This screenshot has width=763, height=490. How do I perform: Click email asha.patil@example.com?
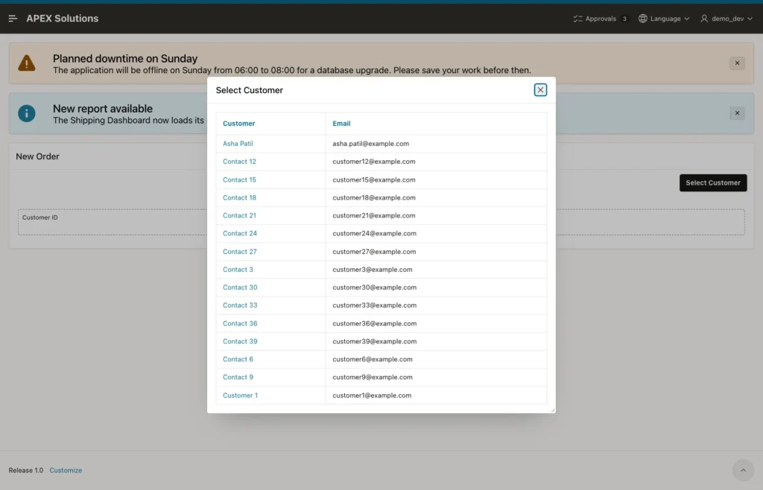tap(371, 144)
